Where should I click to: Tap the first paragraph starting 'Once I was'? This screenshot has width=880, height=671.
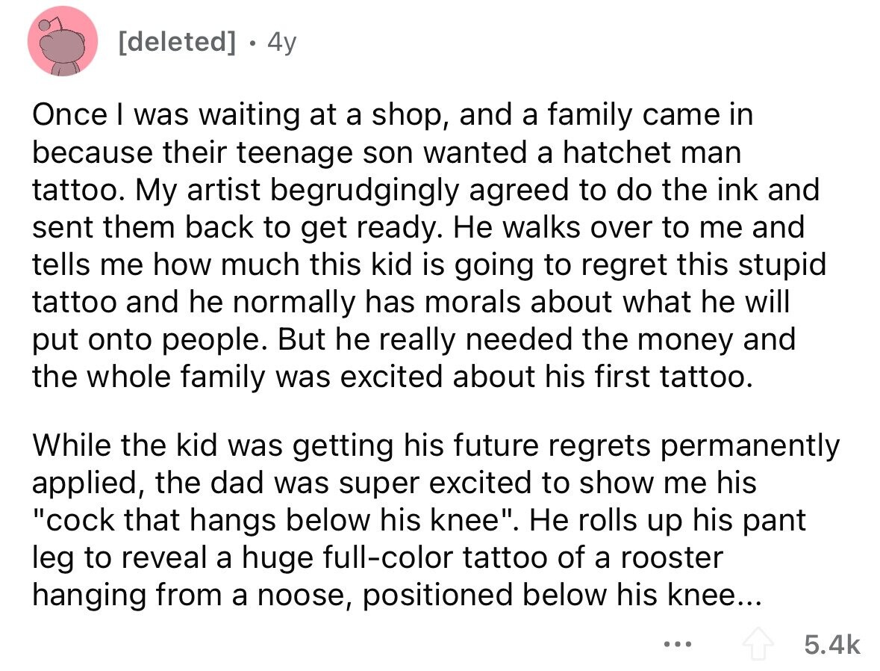428,246
